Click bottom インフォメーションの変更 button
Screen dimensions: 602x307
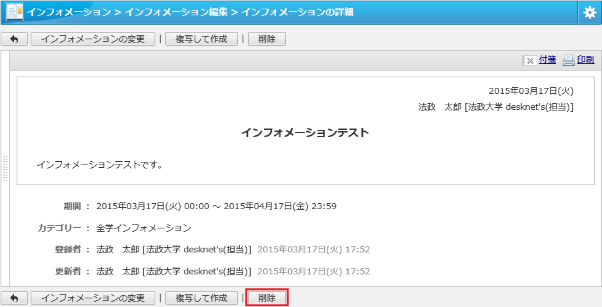click(93, 298)
